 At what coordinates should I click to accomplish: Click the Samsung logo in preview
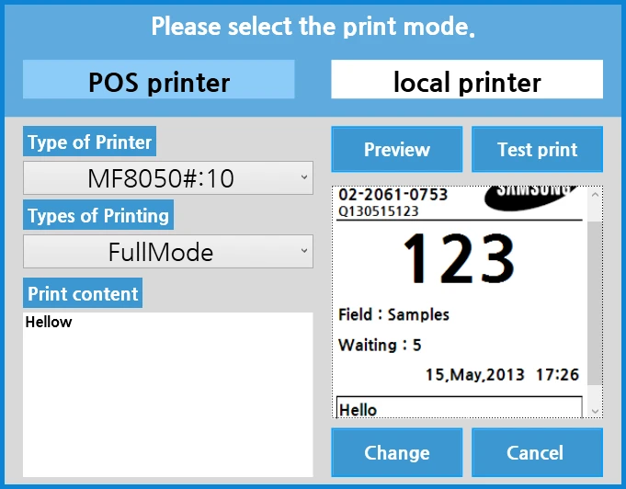point(530,198)
